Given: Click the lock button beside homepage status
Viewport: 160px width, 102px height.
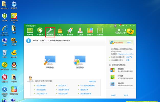Looking at the screenshot, I should 129,43.
